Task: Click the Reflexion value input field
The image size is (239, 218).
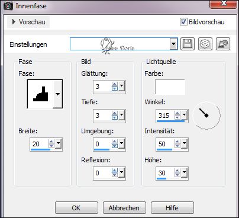Action: click(x=102, y=173)
